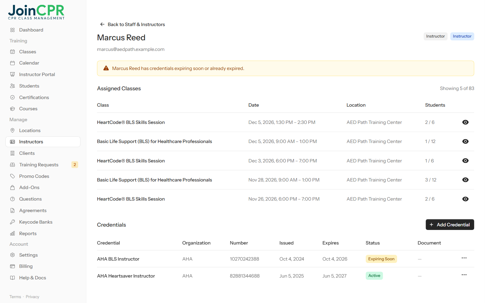Screen dimensions: 485x303
Task: Click the Training Requests inbox icon
Action: pyautogui.click(x=12, y=165)
